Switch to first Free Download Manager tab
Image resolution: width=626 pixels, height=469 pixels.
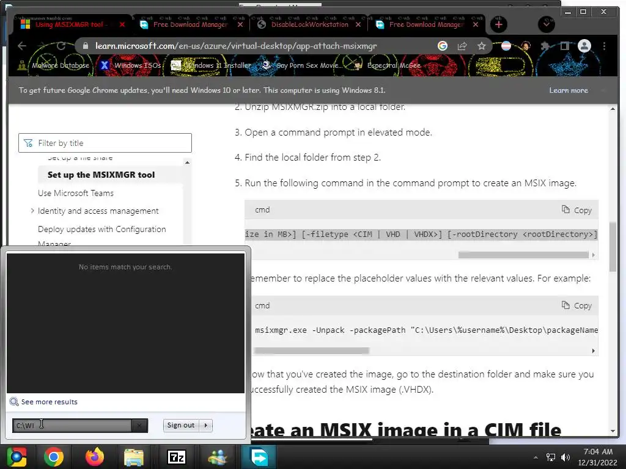coord(191,24)
